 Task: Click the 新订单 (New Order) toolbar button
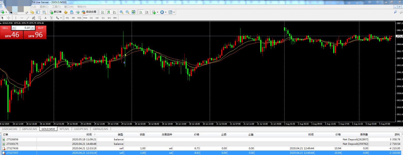click(56, 12)
